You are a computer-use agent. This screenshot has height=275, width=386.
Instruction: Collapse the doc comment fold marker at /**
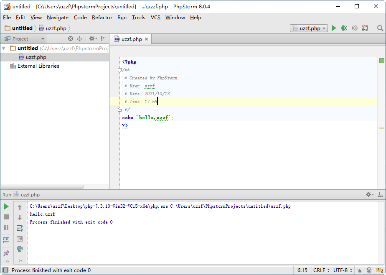119,70
